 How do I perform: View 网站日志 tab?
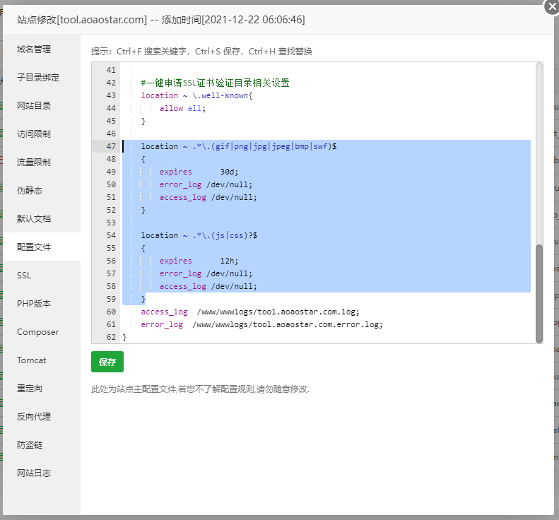click(x=34, y=473)
